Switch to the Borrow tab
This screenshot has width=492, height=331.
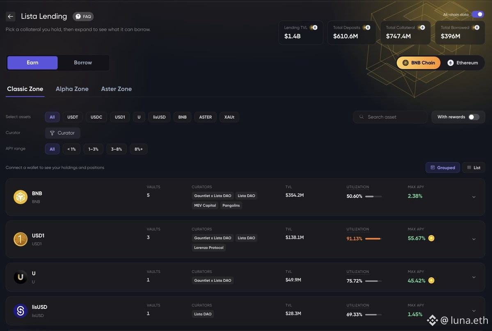pyautogui.click(x=83, y=62)
